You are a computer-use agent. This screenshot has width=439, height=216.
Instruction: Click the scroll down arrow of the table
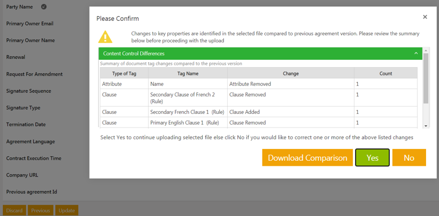tap(426, 126)
